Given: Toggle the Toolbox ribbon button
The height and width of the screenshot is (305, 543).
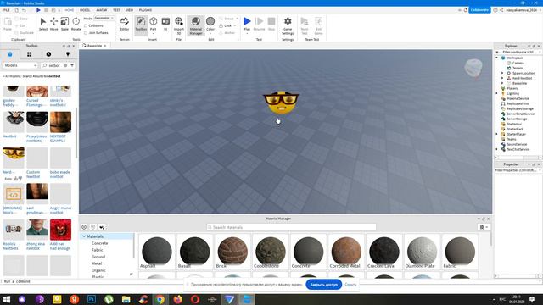Looking at the screenshot, I should pyautogui.click(x=141, y=25).
